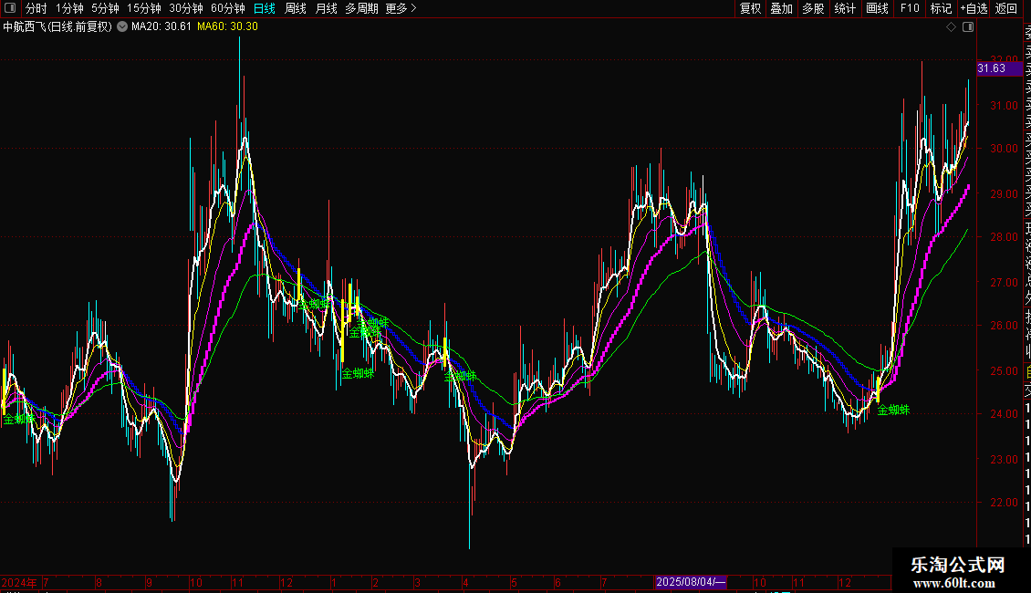Image resolution: width=1031 pixels, height=593 pixels.
Task: Expand the 更多 period options
Action: (401, 8)
